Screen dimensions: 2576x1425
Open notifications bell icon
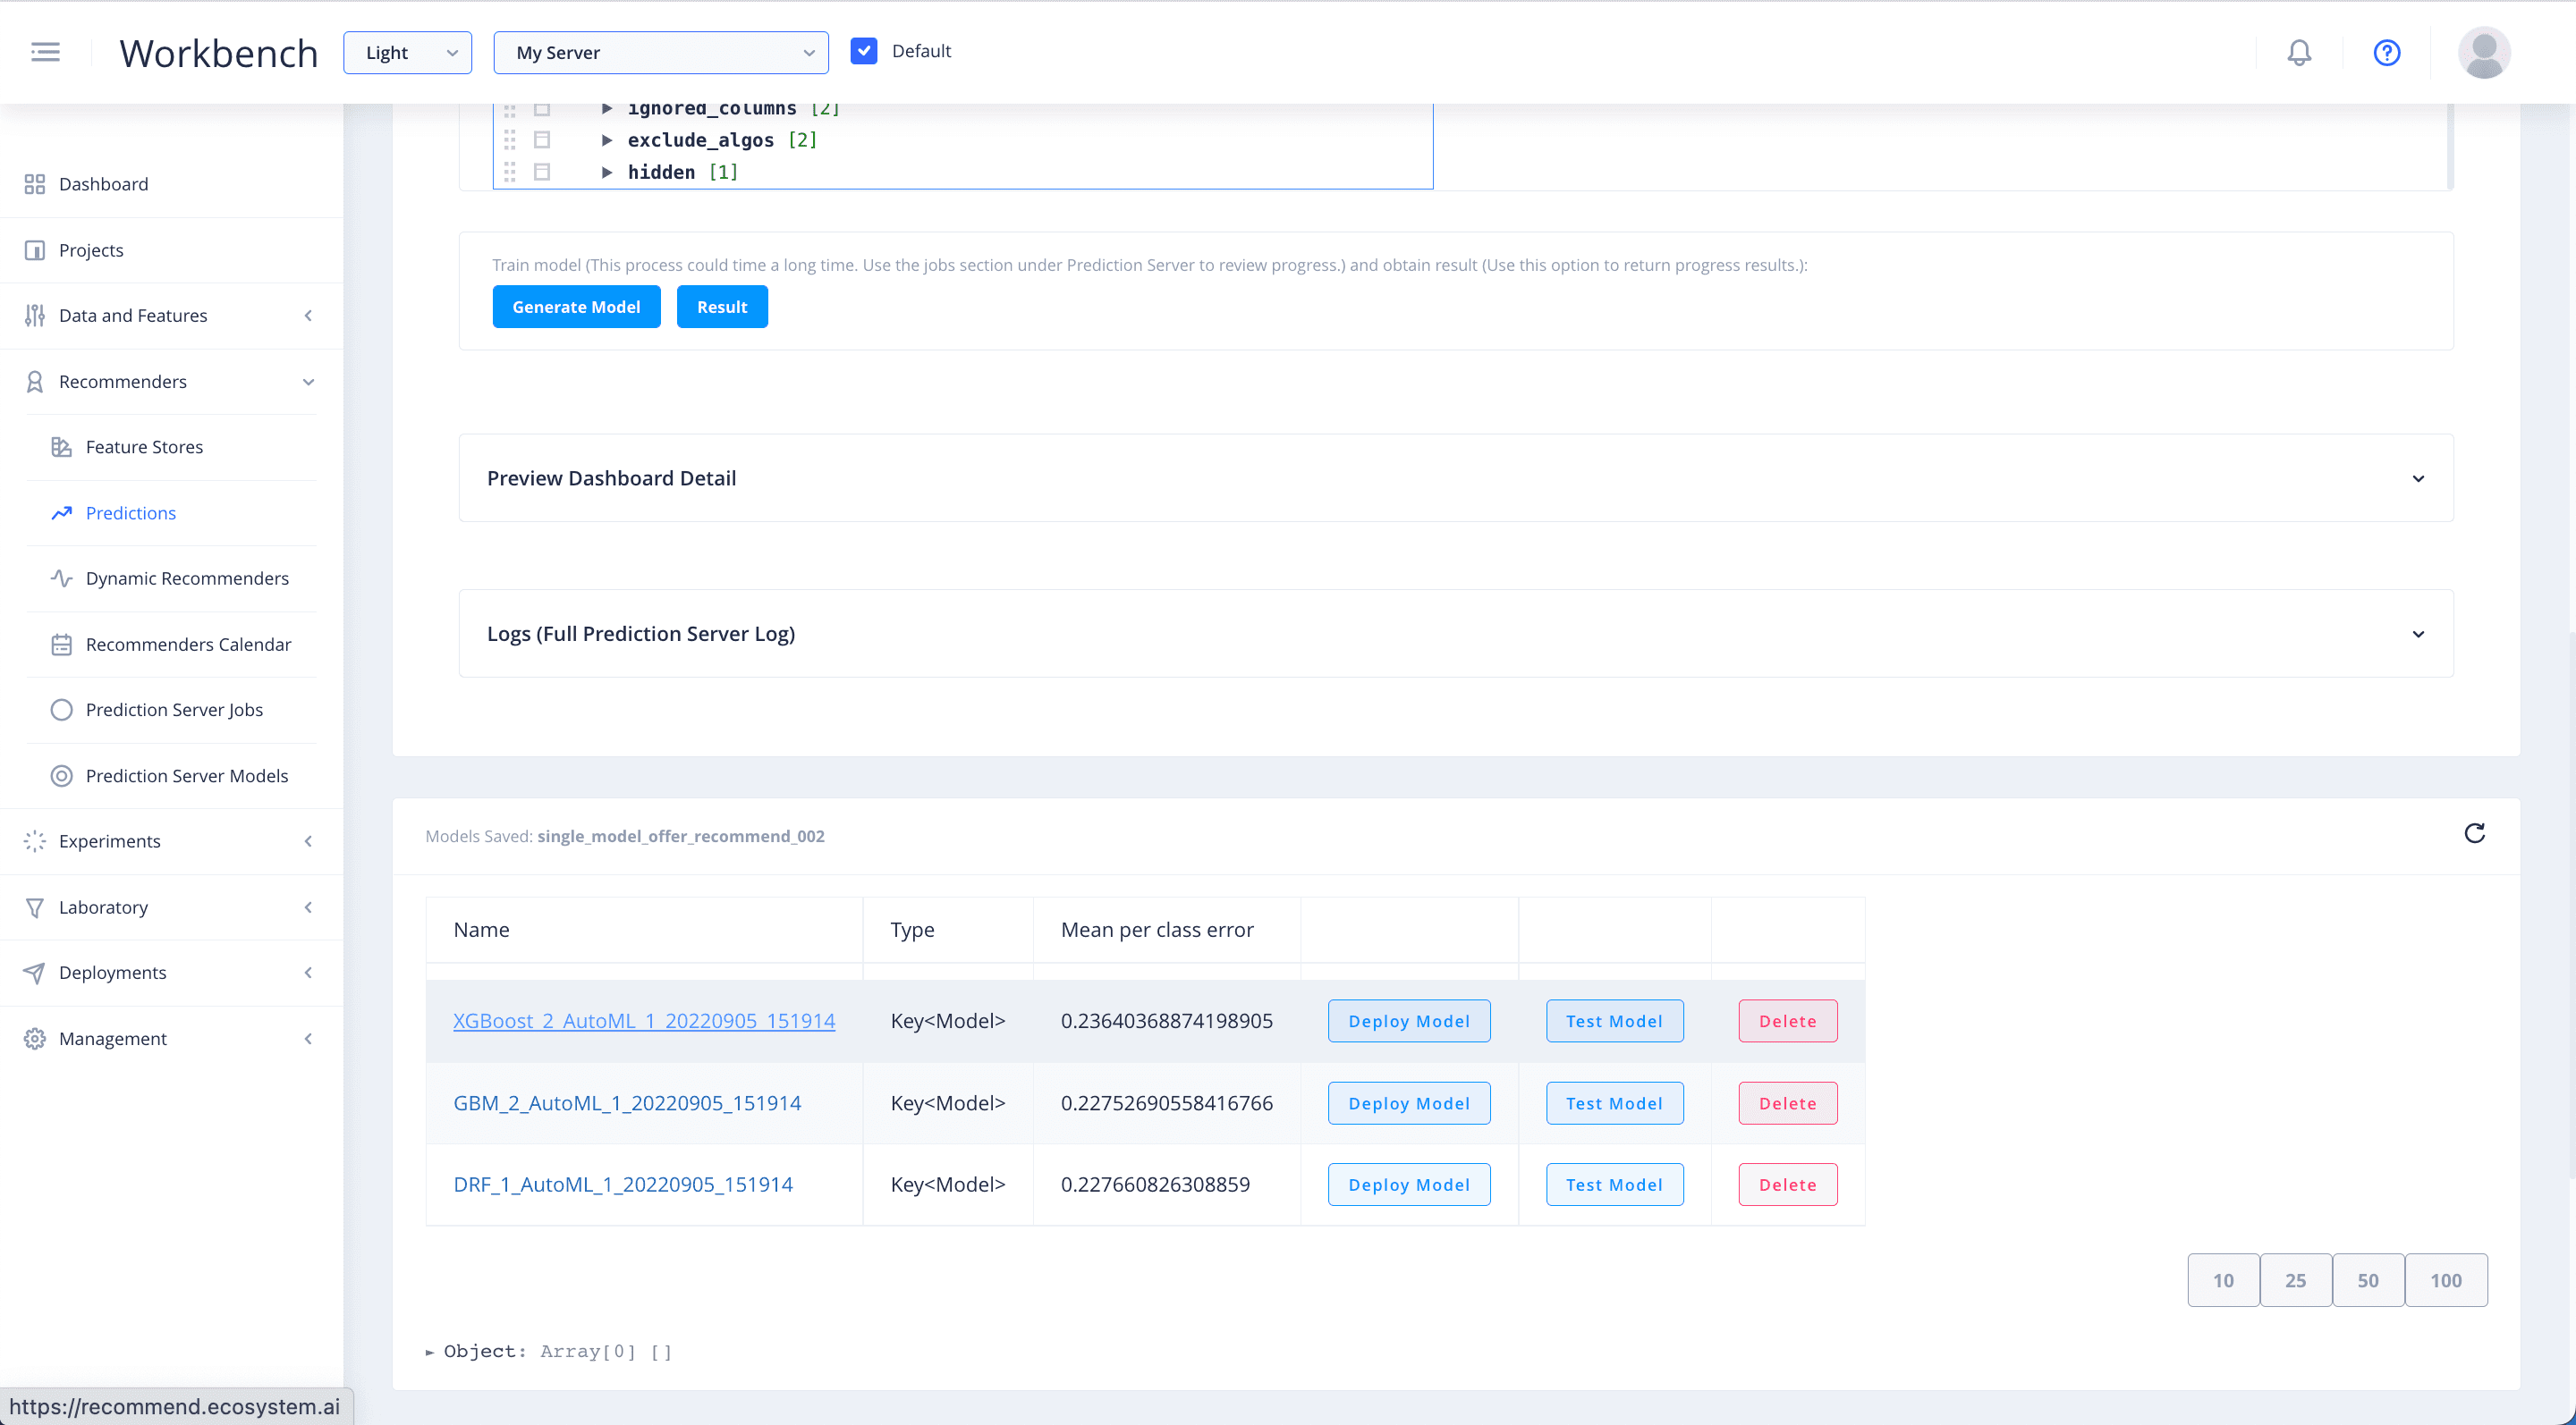[2299, 52]
